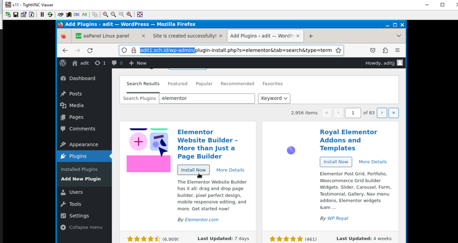Screen dimensions: 458x243
Task: Open TightVNC connection options icon
Action: coord(24,14)
